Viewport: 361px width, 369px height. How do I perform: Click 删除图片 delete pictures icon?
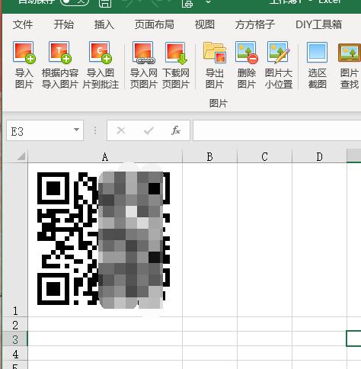coord(247,53)
